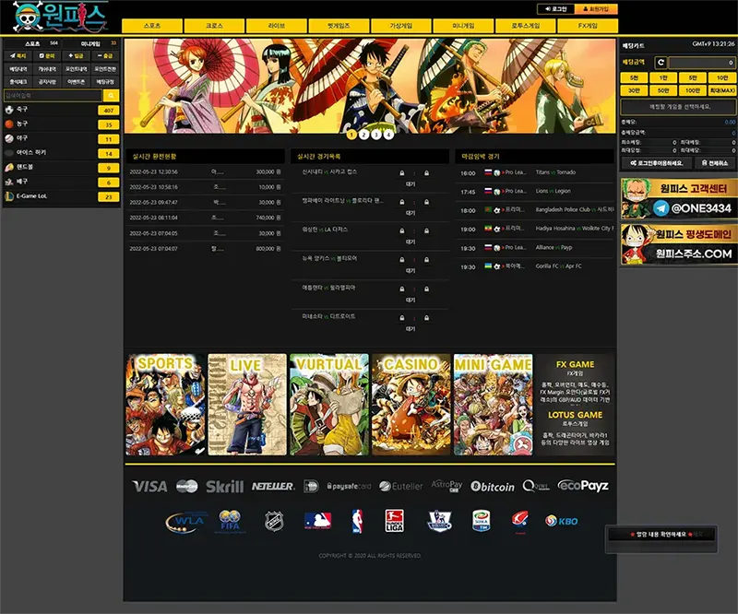This screenshot has width=738, height=614.
Task: Click the KBO league logo
Action: pos(562,521)
